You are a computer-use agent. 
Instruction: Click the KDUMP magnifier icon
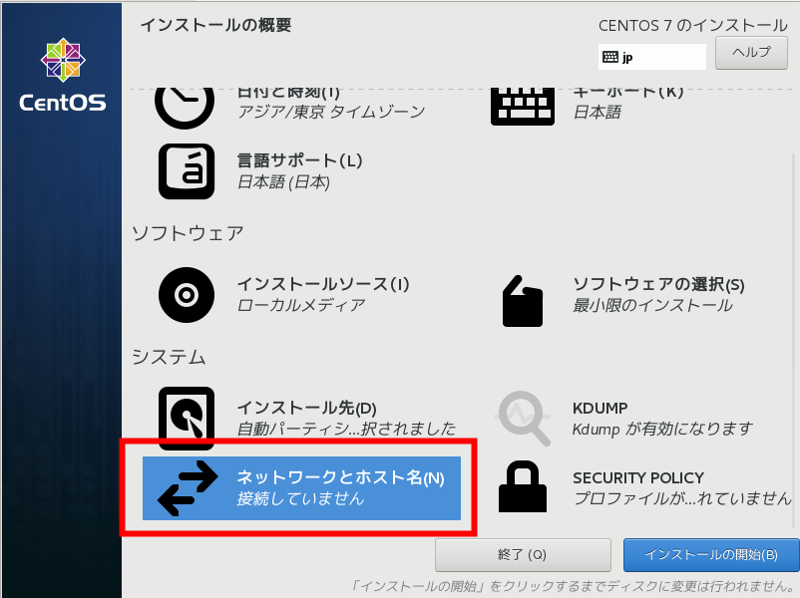point(523,418)
